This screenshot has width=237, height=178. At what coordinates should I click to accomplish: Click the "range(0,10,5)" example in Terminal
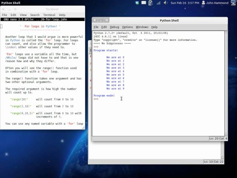(22, 113)
